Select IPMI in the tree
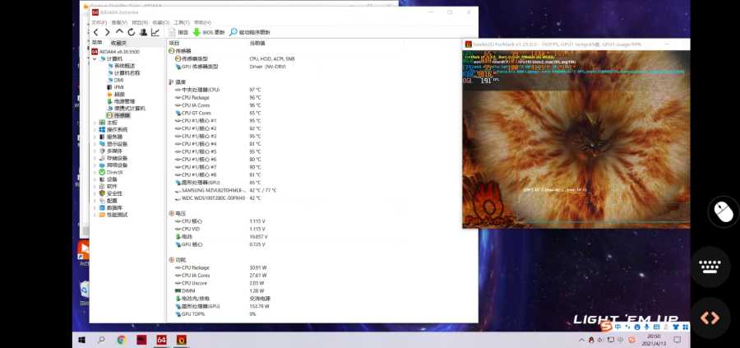Viewport: 740px width, 348px height. click(116, 87)
